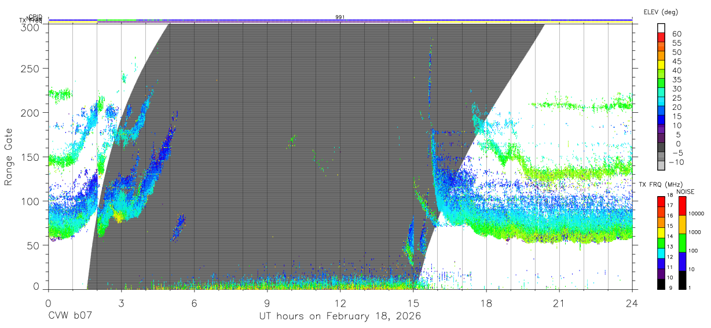Click ELEV scale label "25"

(x=677, y=98)
